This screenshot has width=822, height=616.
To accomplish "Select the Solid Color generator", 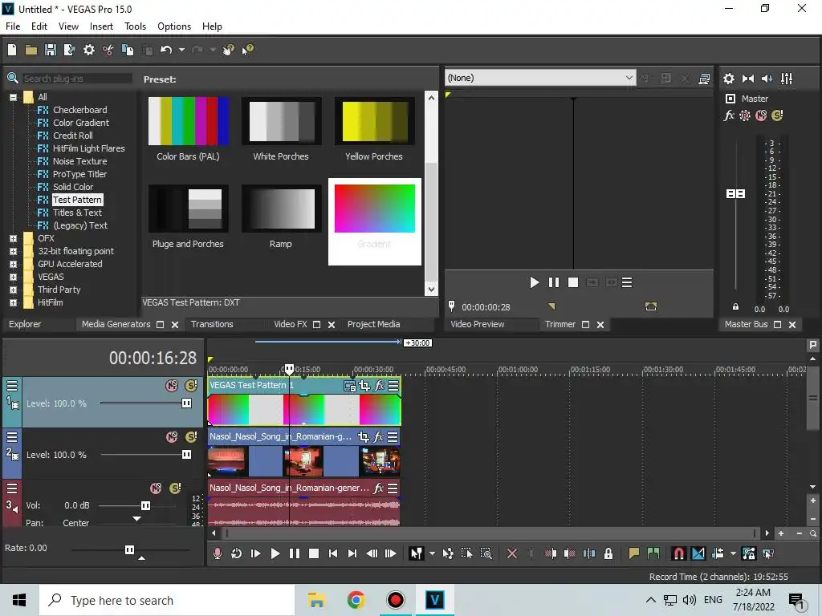I will 73,187.
